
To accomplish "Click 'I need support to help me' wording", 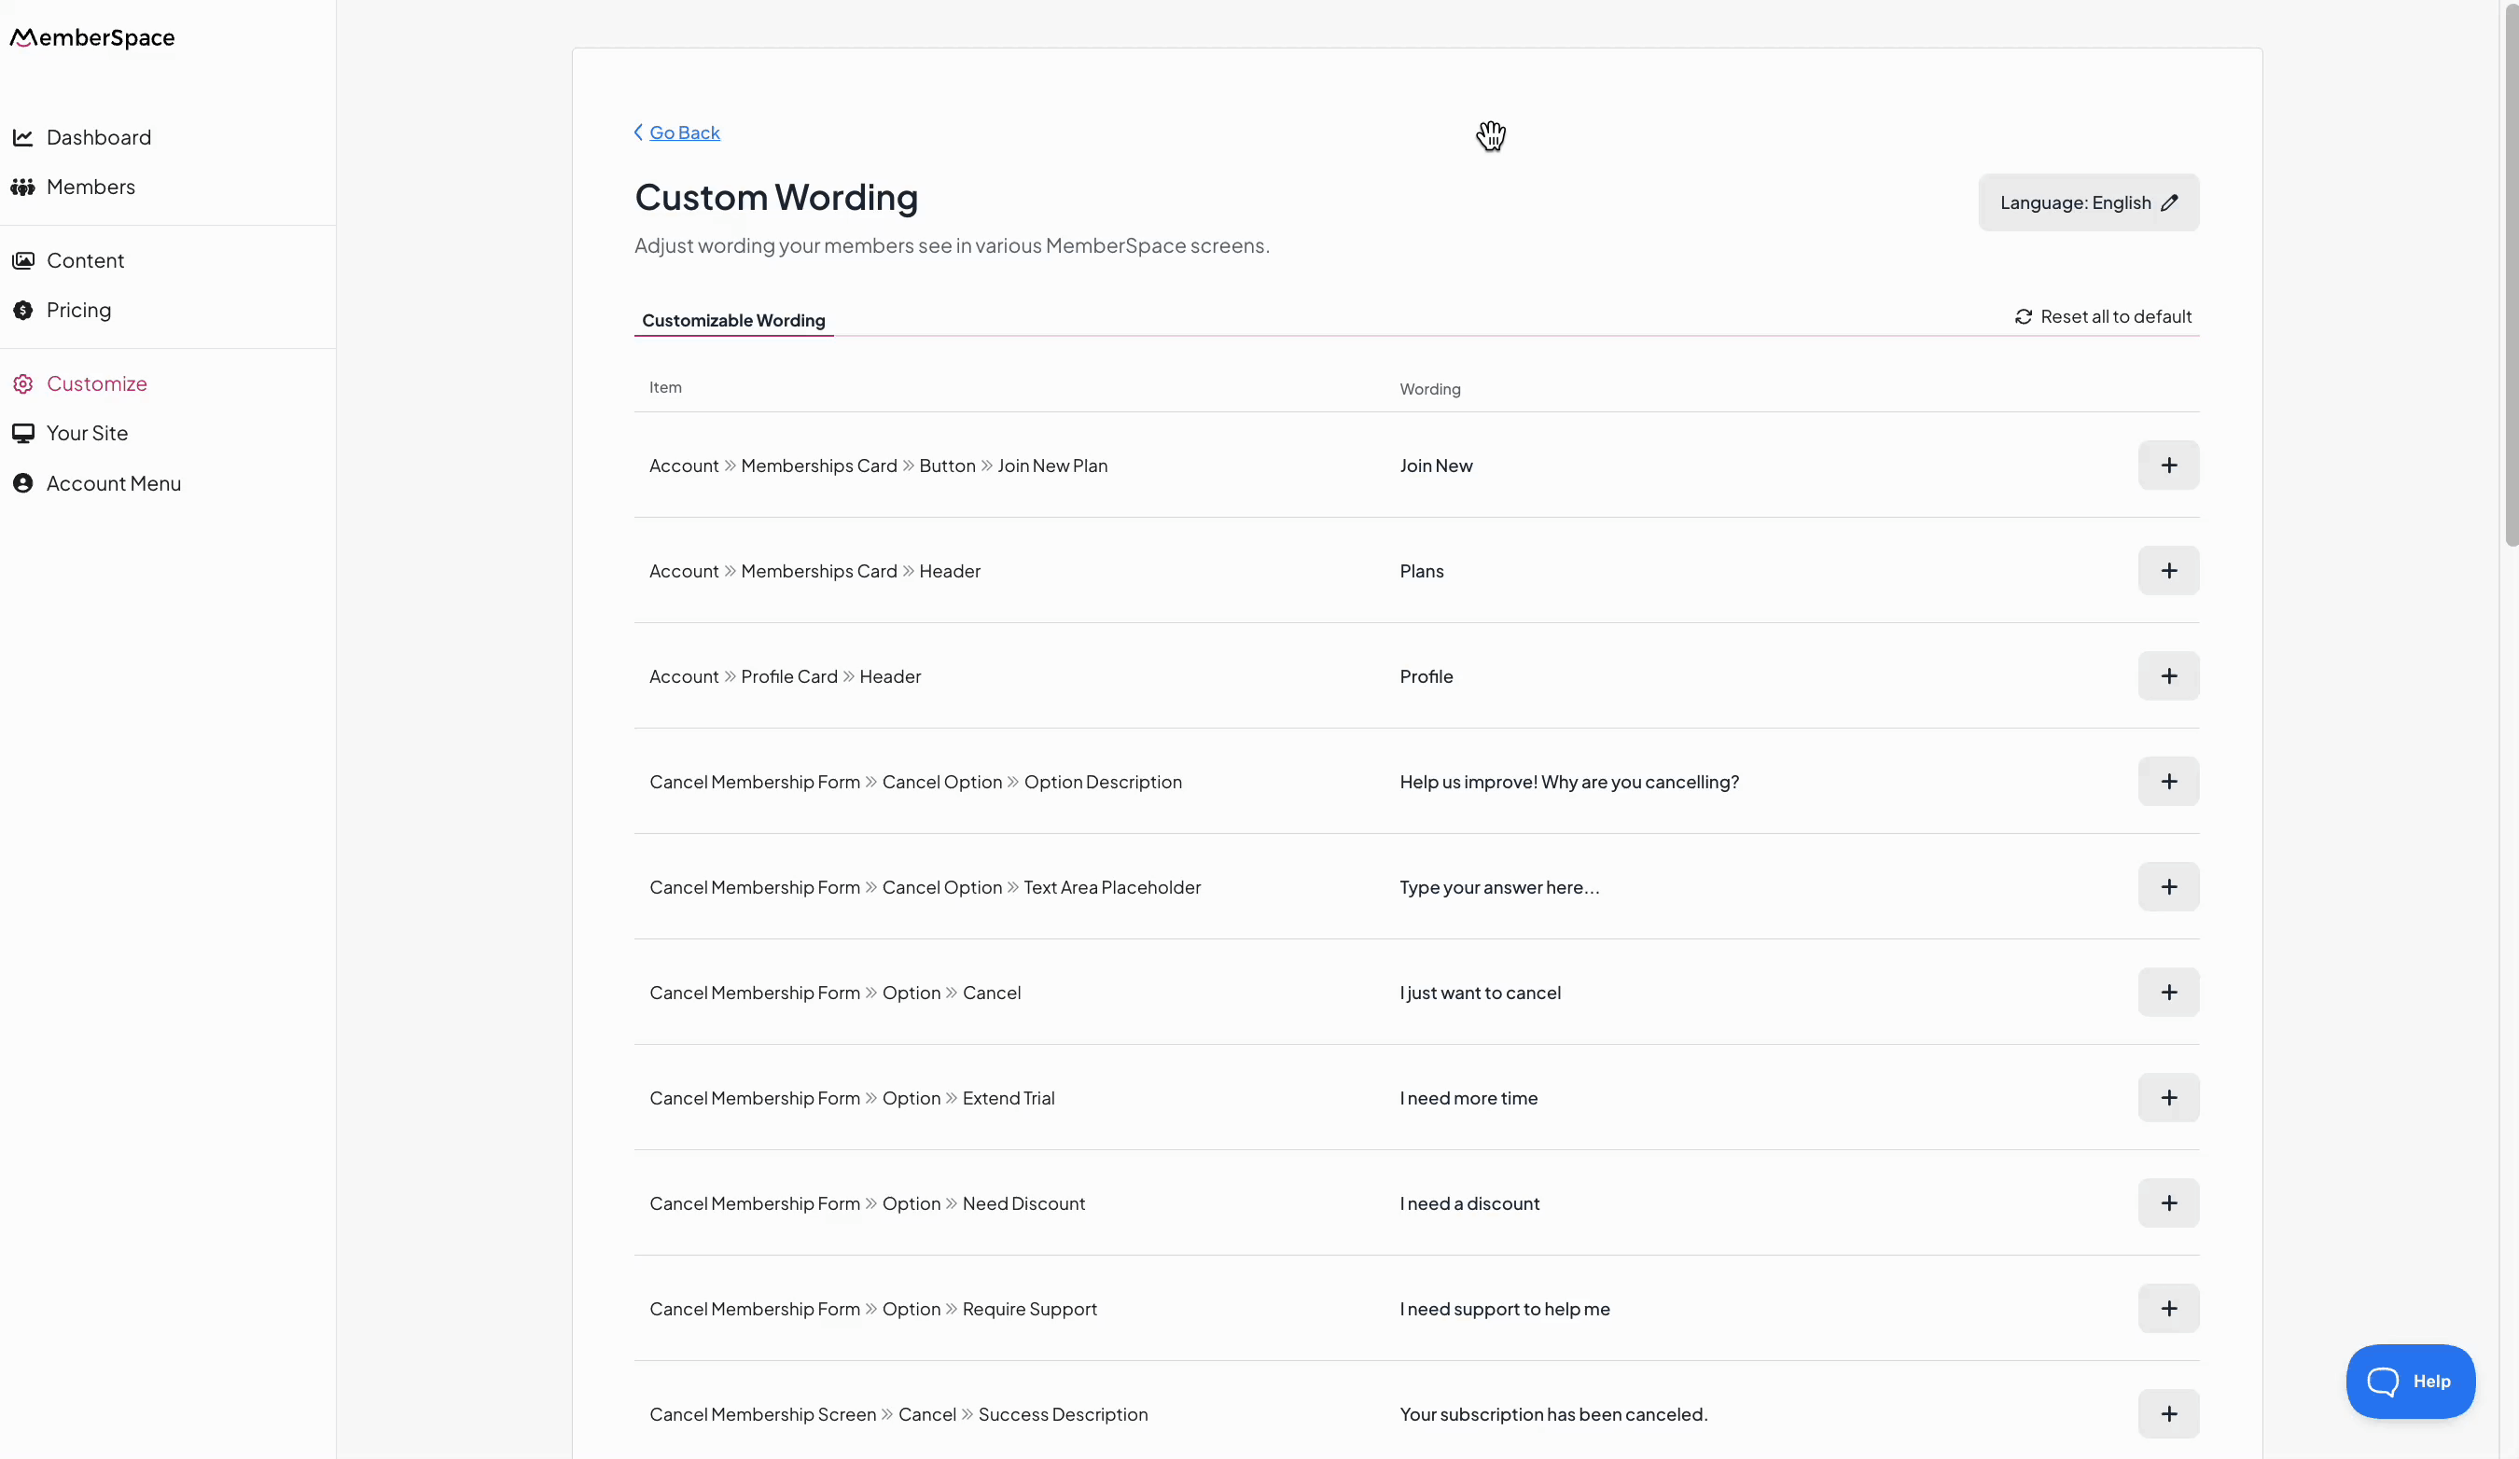I will coord(1504,1309).
